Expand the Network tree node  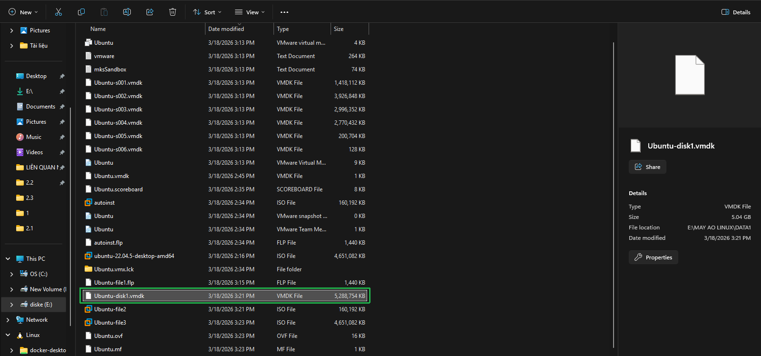click(8, 320)
